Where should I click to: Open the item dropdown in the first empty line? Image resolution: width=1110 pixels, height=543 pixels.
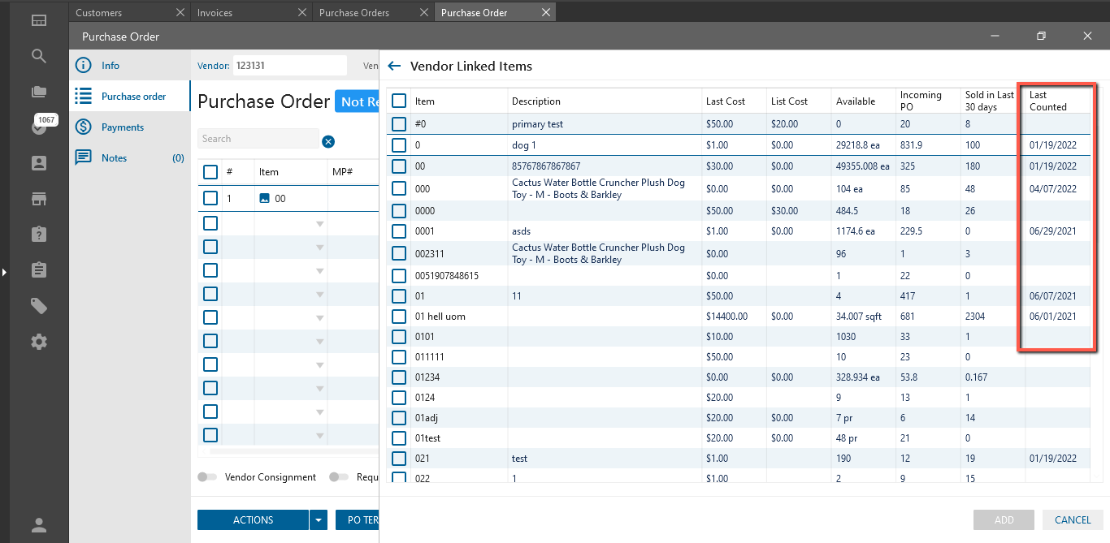pos(319,224)
